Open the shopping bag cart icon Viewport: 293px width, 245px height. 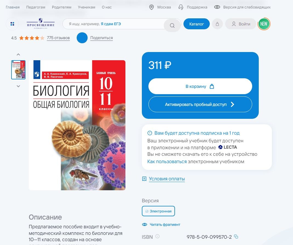[217, 24]
